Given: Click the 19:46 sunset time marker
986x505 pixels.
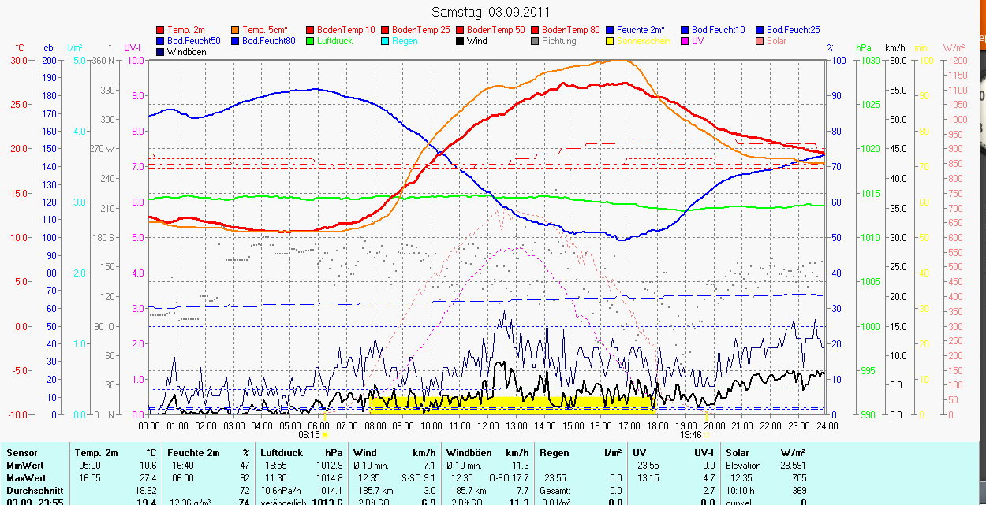Looking at the screenshot, I should point(690,434).
